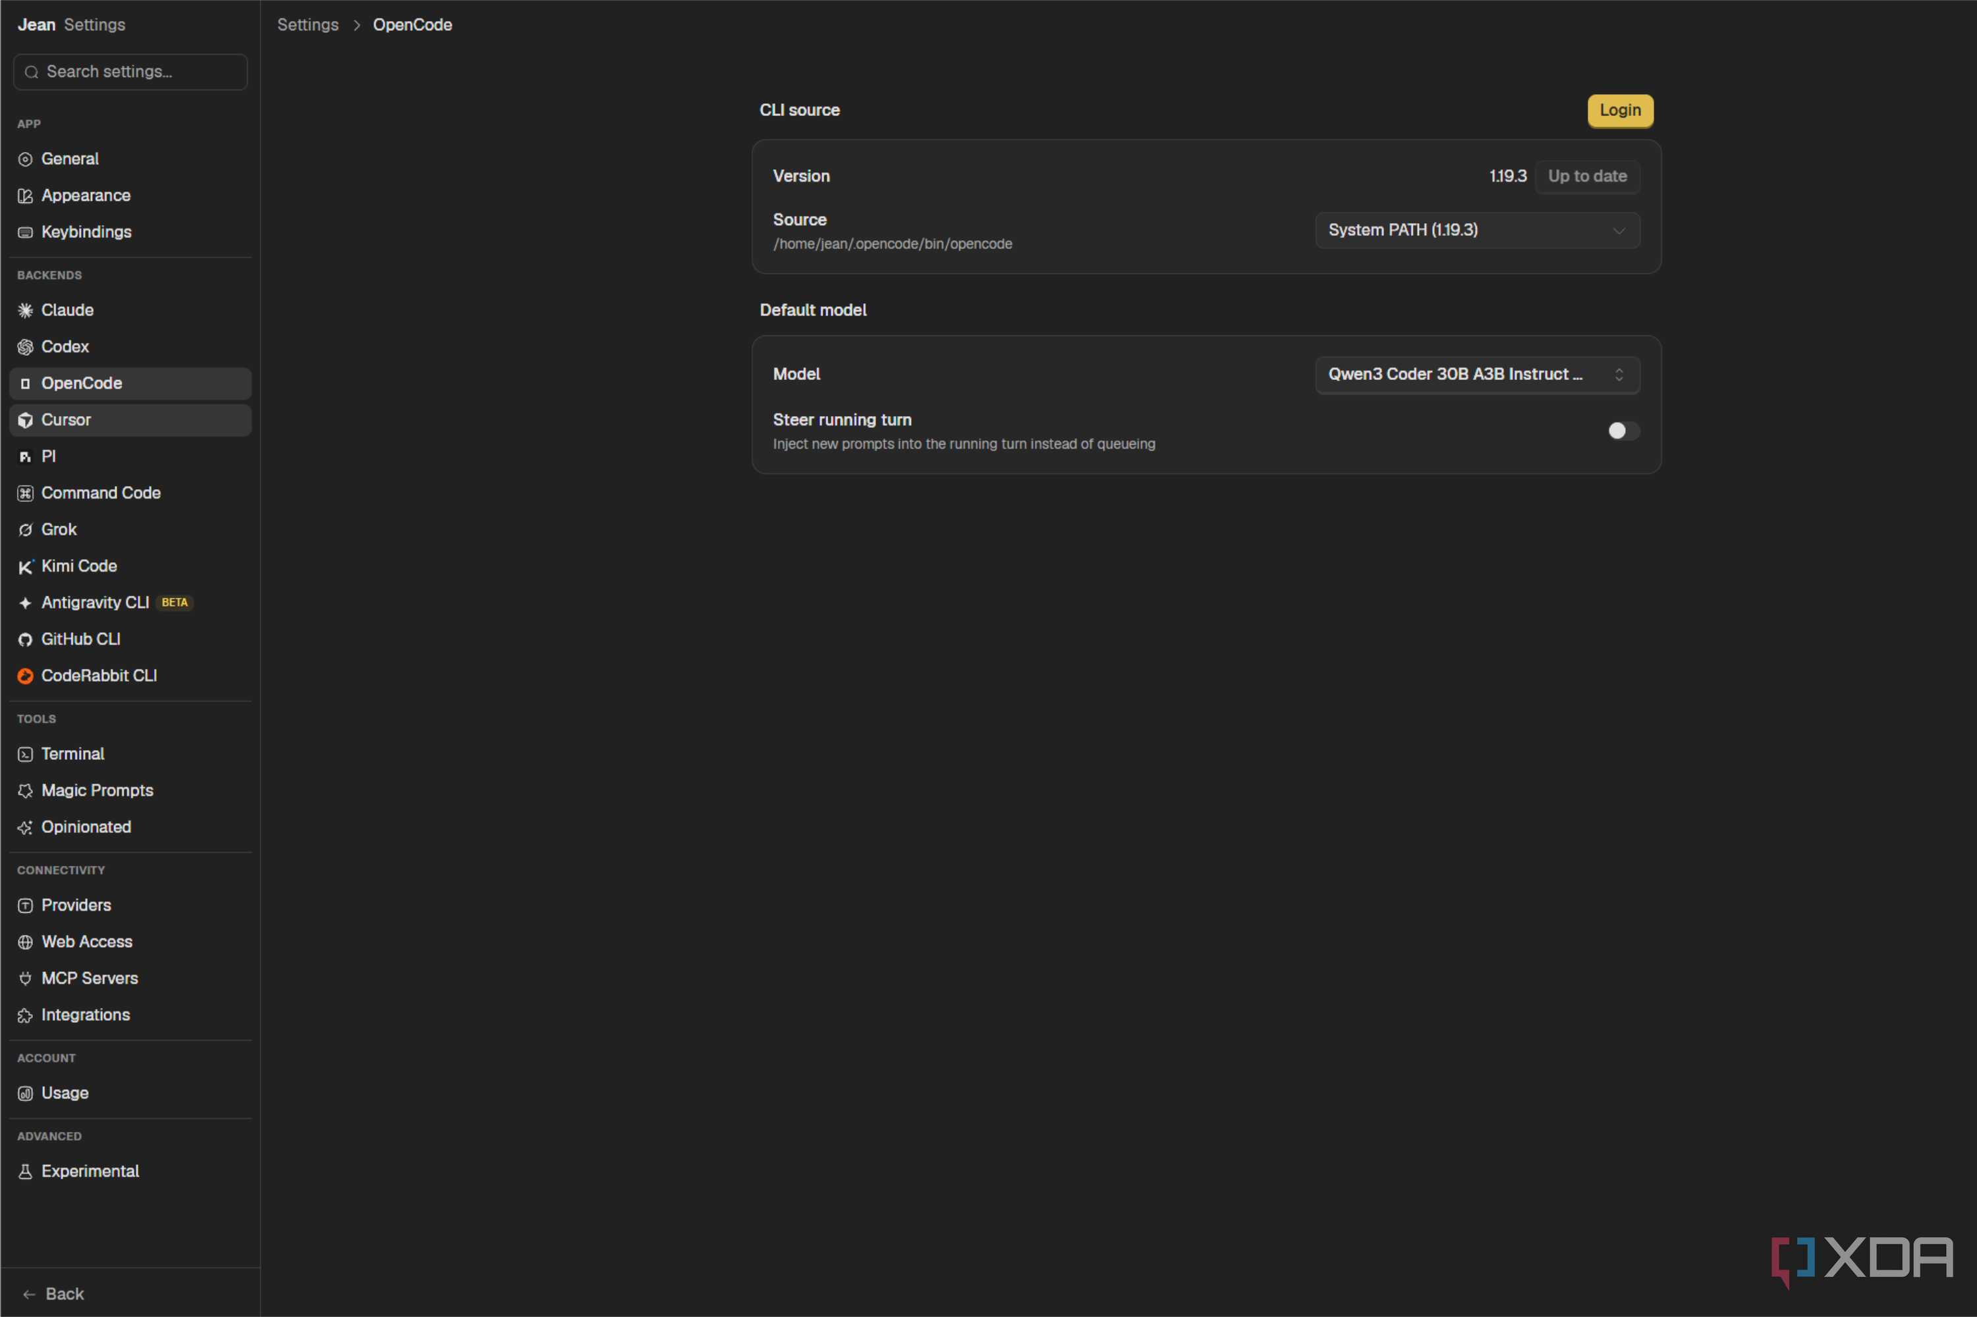
Task: Click the yellow Login button
Action: [1620, 111]
